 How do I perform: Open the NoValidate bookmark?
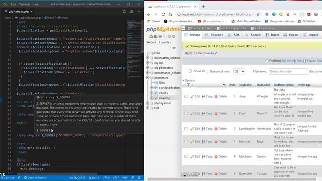(307, 21)
